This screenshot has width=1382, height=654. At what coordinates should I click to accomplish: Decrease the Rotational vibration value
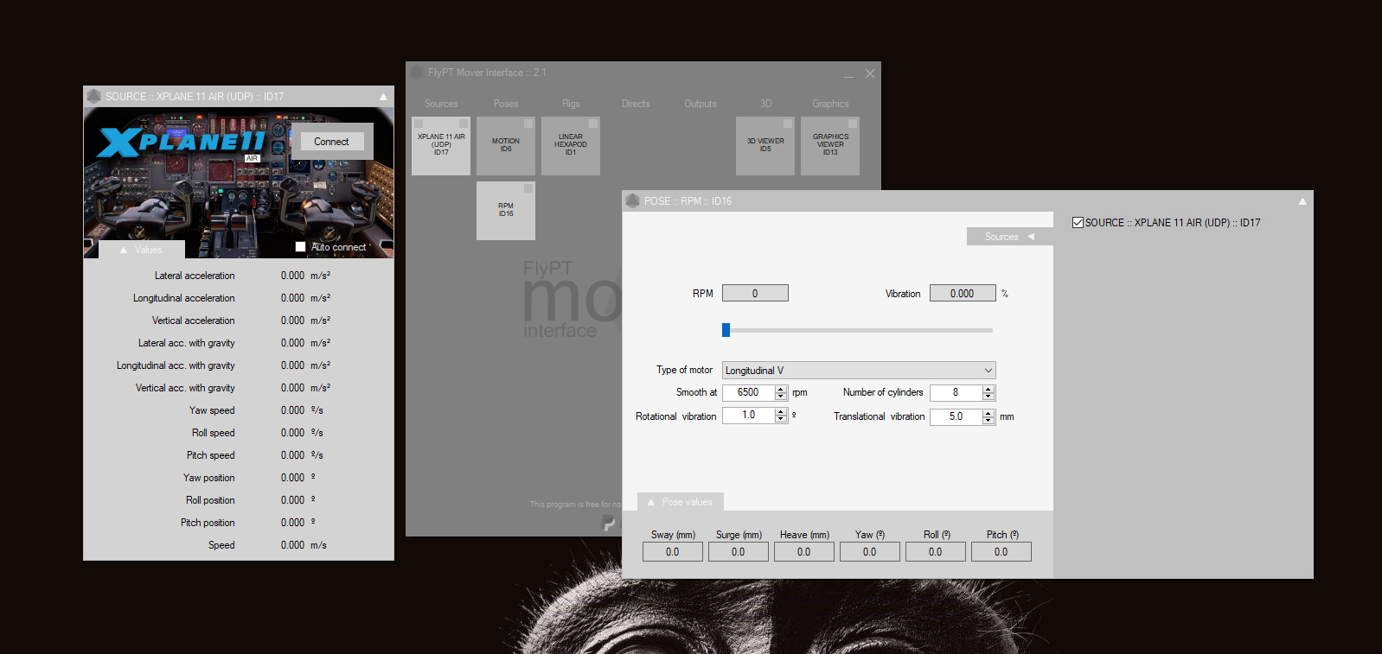781,419
